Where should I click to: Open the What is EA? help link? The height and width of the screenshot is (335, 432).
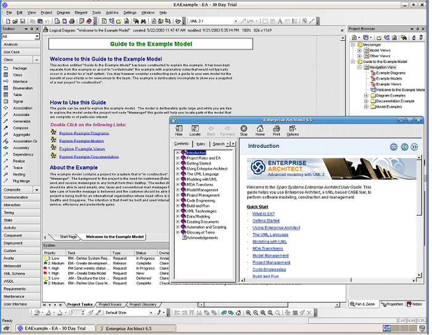pyautogui.click(x=264, y=214)
